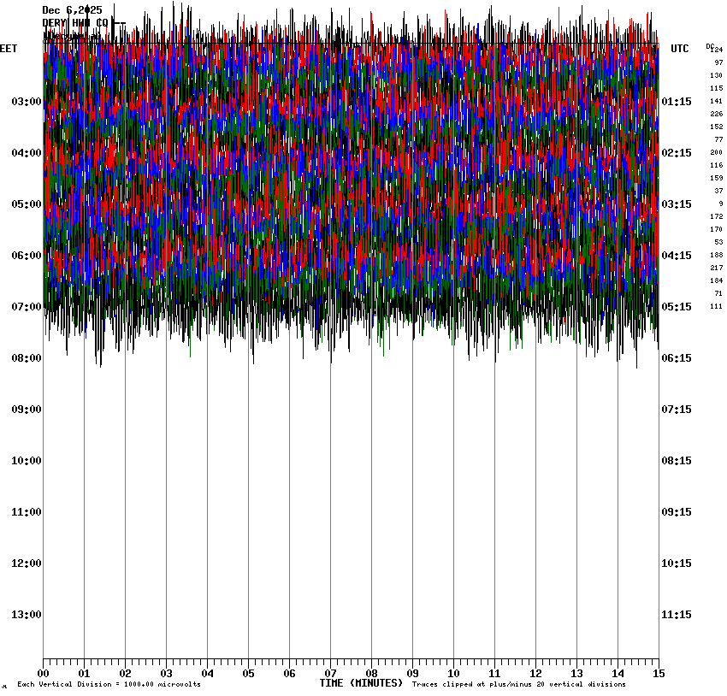Viewport: 727px width, 696px height.
Task: Select the 06:15 UTC time label
Action: point(677,358)
